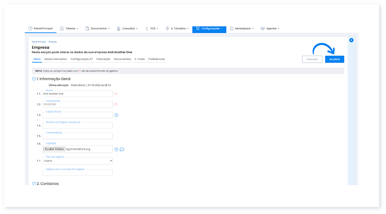
Task: Collapse the 2. Contactos section
Action: point(34,184)
